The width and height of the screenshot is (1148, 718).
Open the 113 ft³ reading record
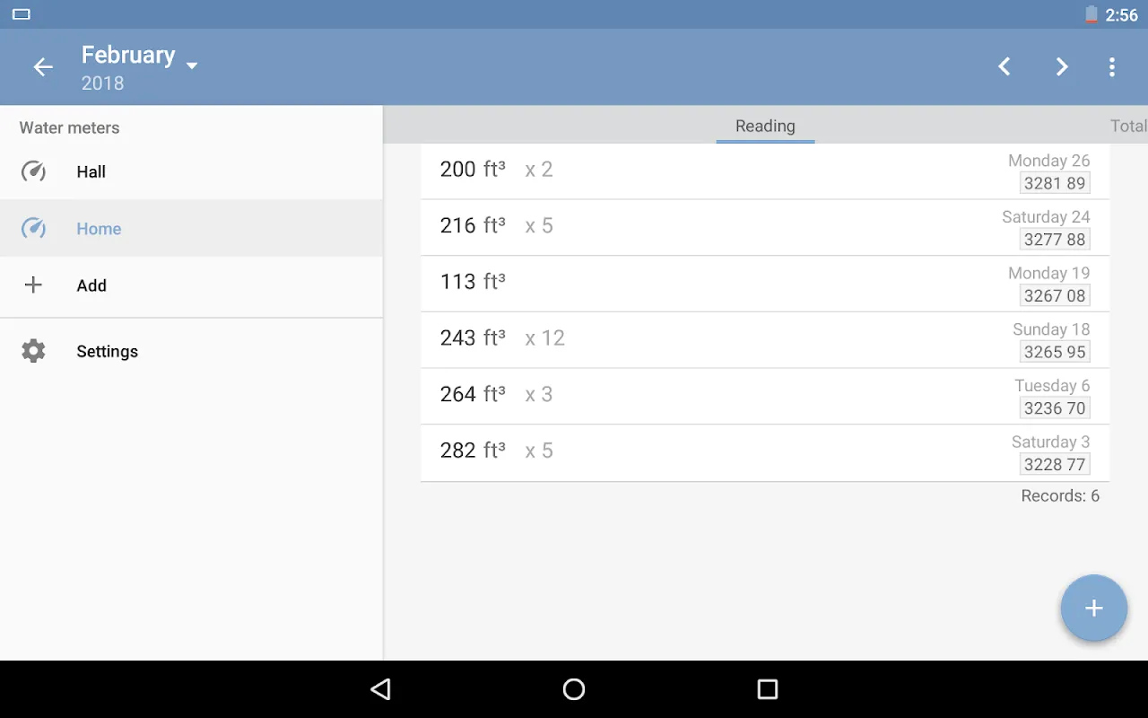pos(765,284)
